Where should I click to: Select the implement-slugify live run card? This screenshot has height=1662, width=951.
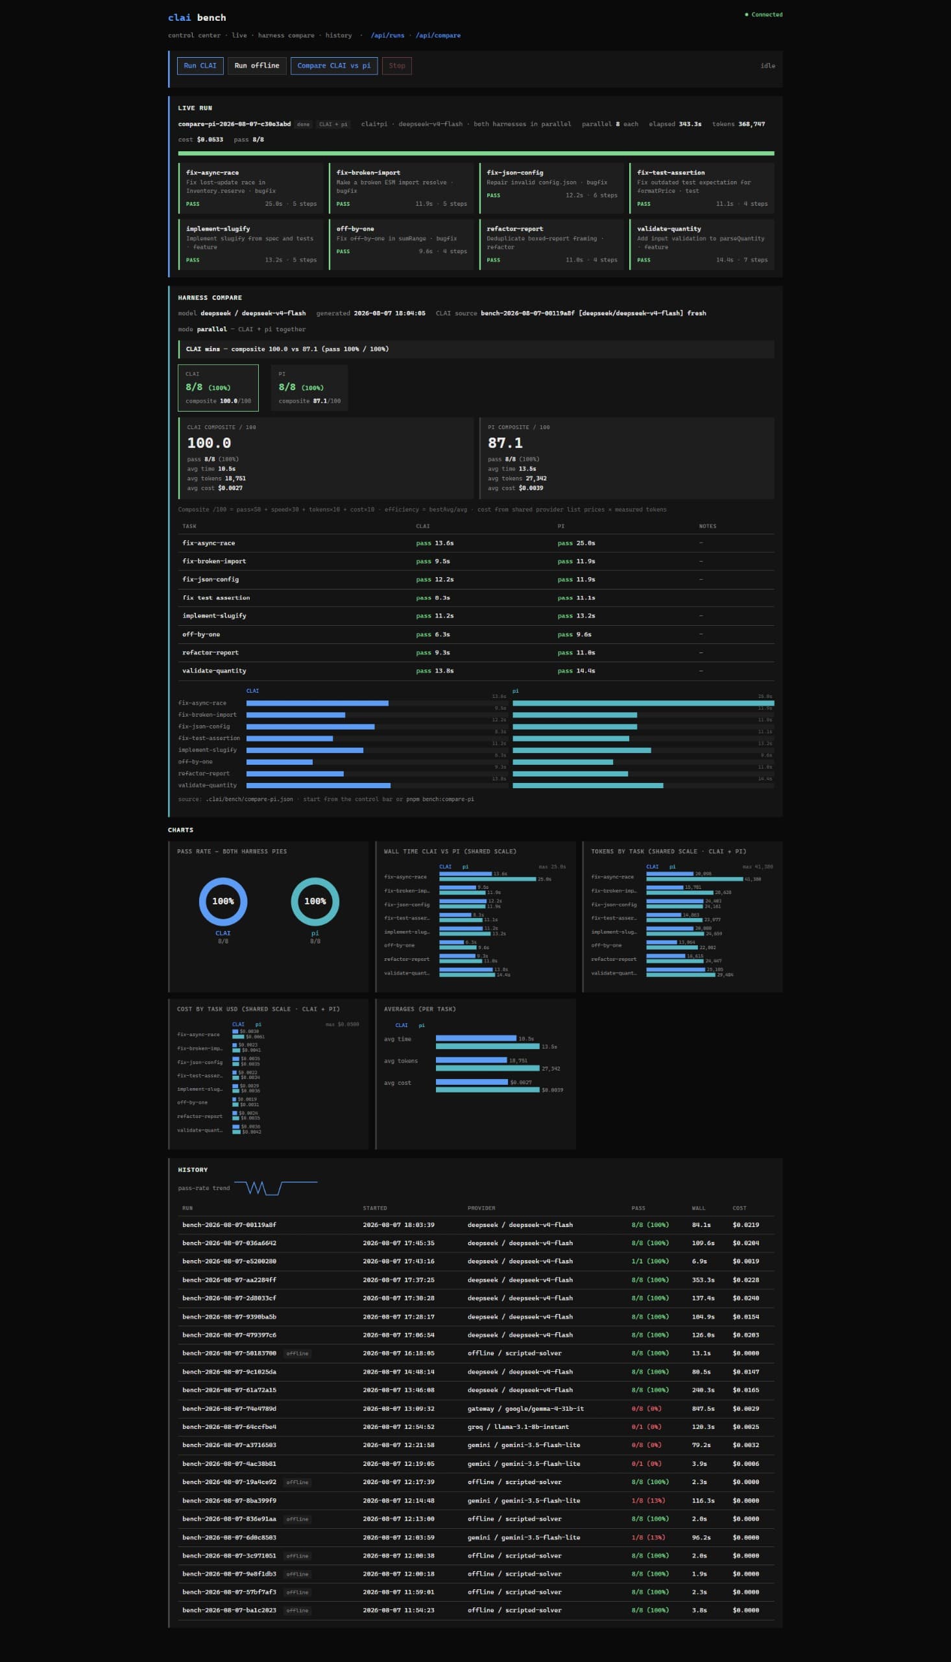pyautogui.click(x=251, y=245)
